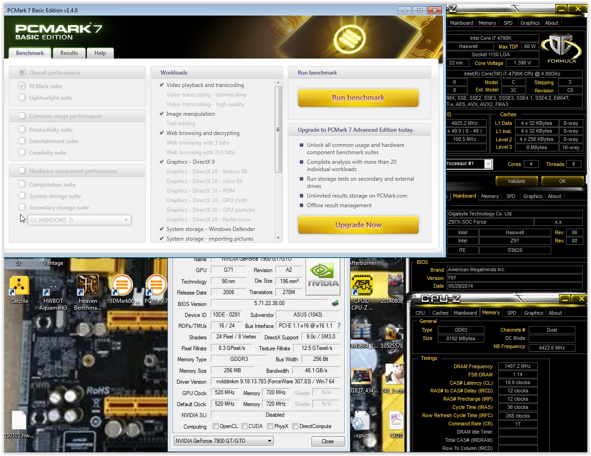
Task: Minimize the top CPU-Z window
Action: click(x=562, y=9)
